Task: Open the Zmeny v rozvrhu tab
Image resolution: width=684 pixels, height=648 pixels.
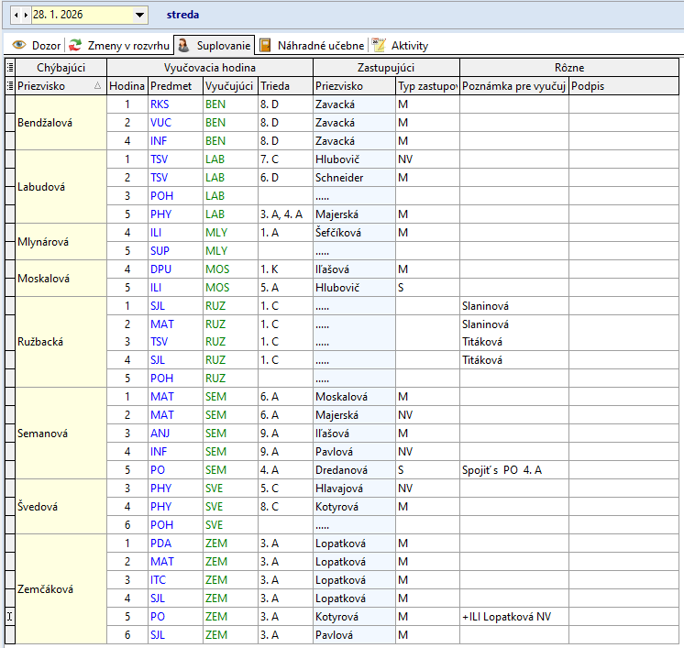Action: (x=127, y=45)
